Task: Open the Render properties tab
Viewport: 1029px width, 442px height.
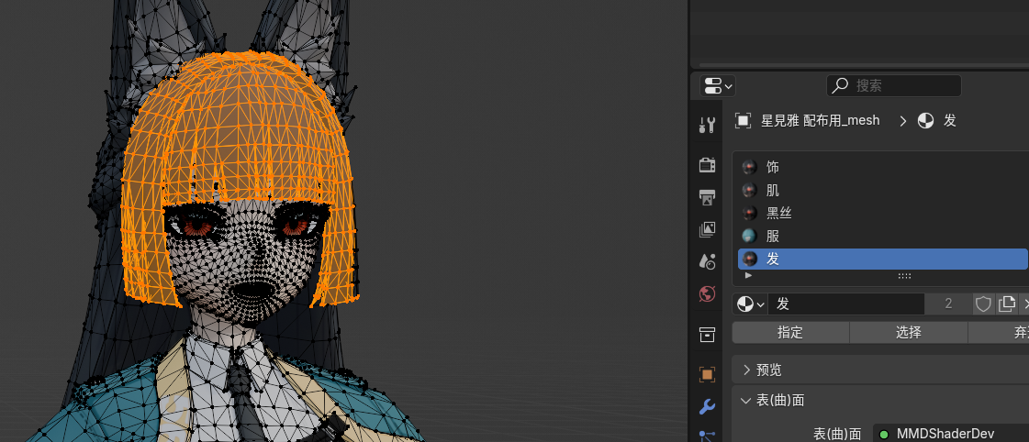Action: coord(707,165)
